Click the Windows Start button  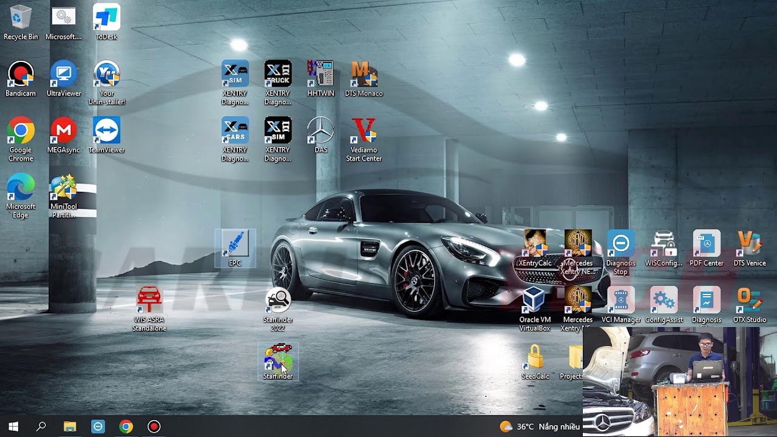tap(13, 427)
